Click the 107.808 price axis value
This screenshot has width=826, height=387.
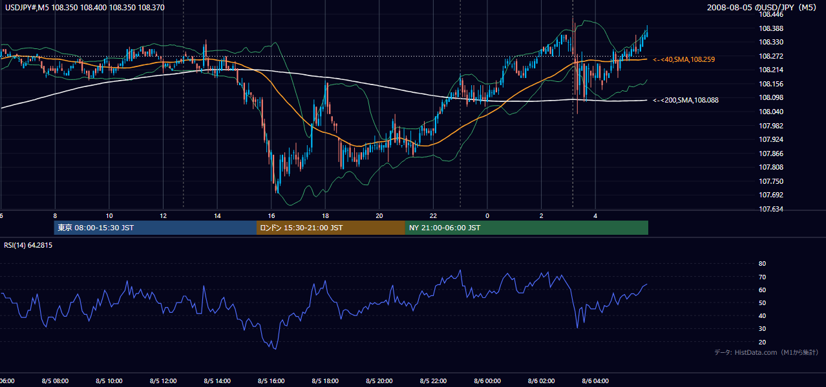coord(770,167)
